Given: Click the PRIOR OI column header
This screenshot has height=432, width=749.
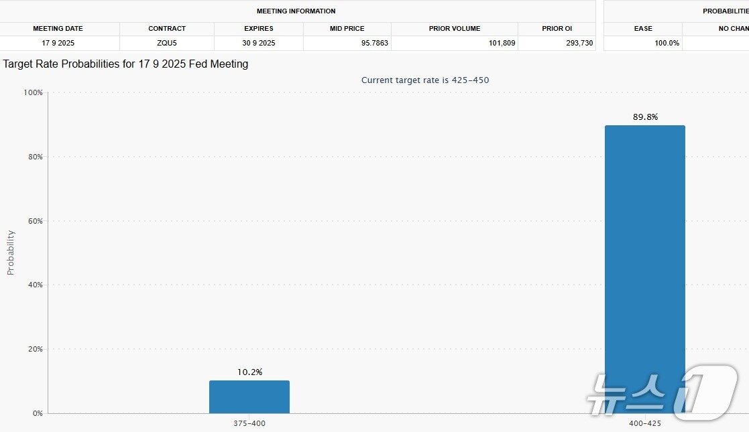Looking at the screenshot, I should coord(557,29).
